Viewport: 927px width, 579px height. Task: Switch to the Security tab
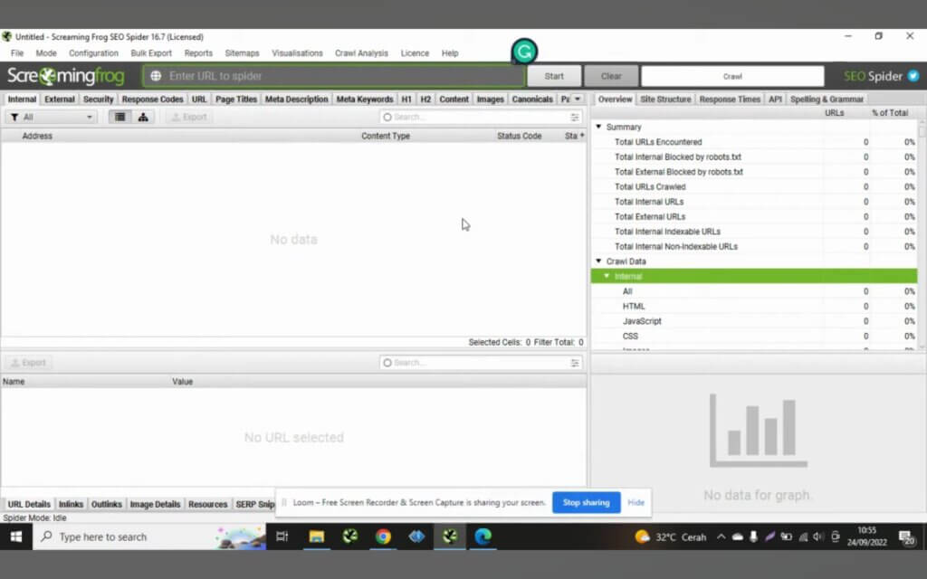[98, 99]
